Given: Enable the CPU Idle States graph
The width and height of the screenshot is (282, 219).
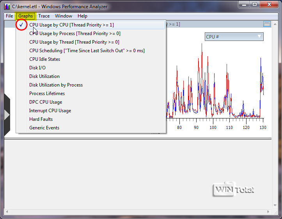Looking at the screenshot, I should [x=90, y=59].
